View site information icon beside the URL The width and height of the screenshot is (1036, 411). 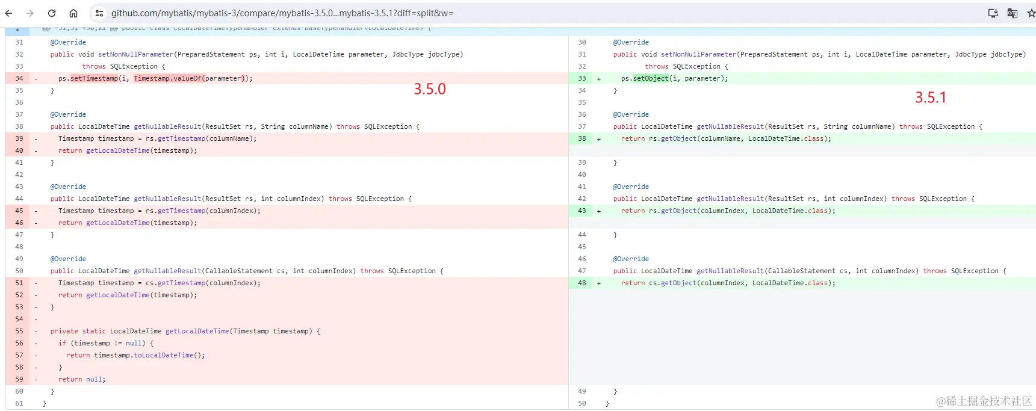tap(99, 13)
